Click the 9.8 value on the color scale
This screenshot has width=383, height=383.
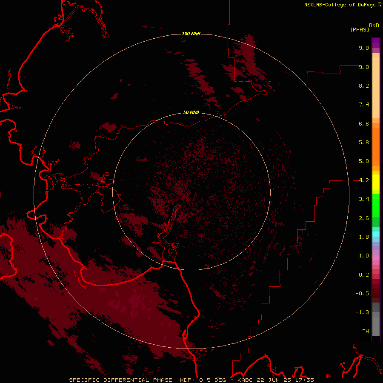tap(364, 48)
